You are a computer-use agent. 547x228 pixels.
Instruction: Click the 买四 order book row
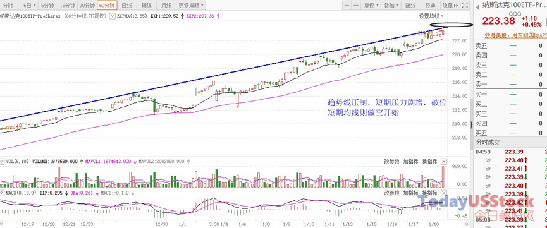(x=510, y=123)
